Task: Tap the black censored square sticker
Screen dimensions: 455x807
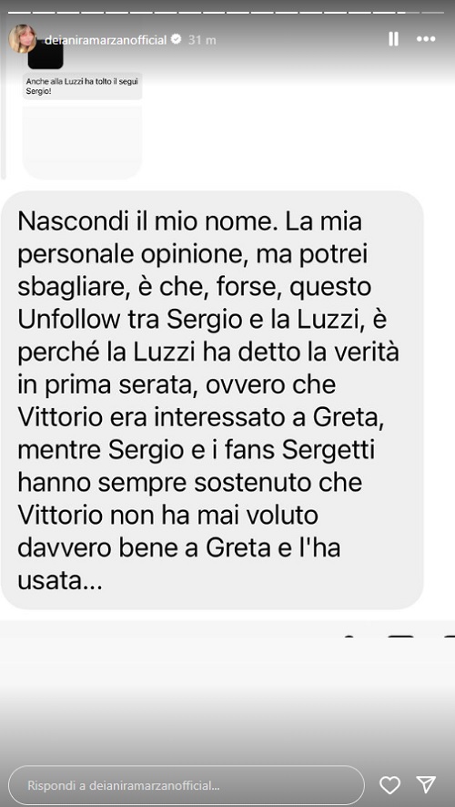Action: [45, 55]
